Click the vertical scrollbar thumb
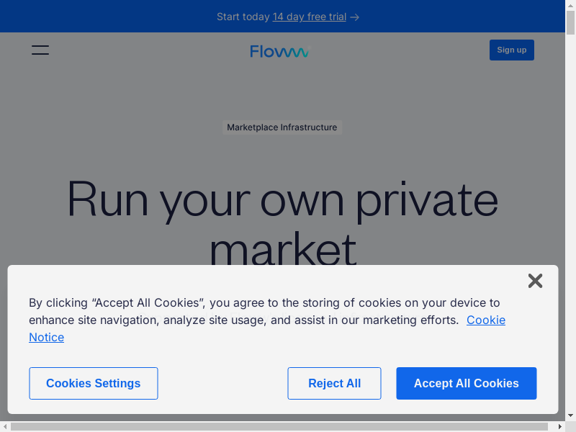 pyautogui.click(x=571, y=22)
